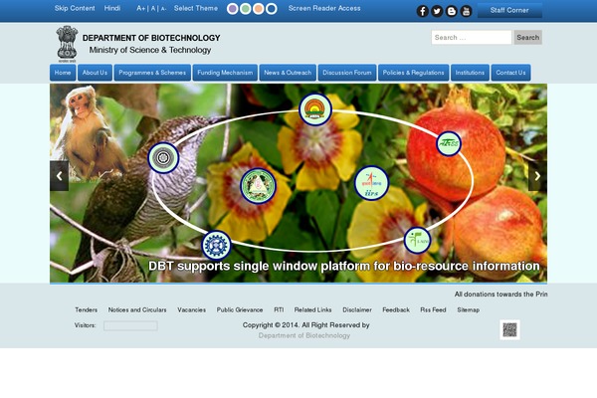Click Department of Biotechnology footer link
The image size is (597, 398).
click(x=304, y=335)
